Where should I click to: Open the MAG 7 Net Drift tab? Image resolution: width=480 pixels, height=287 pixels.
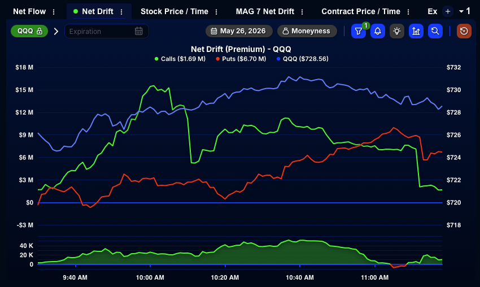pyautogui.click(x=265, y=12)
